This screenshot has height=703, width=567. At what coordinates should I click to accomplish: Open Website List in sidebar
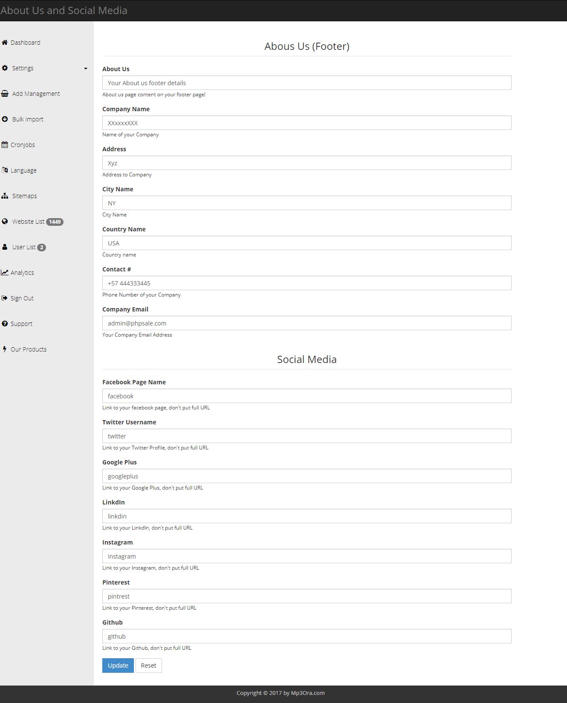pos(28,222)
